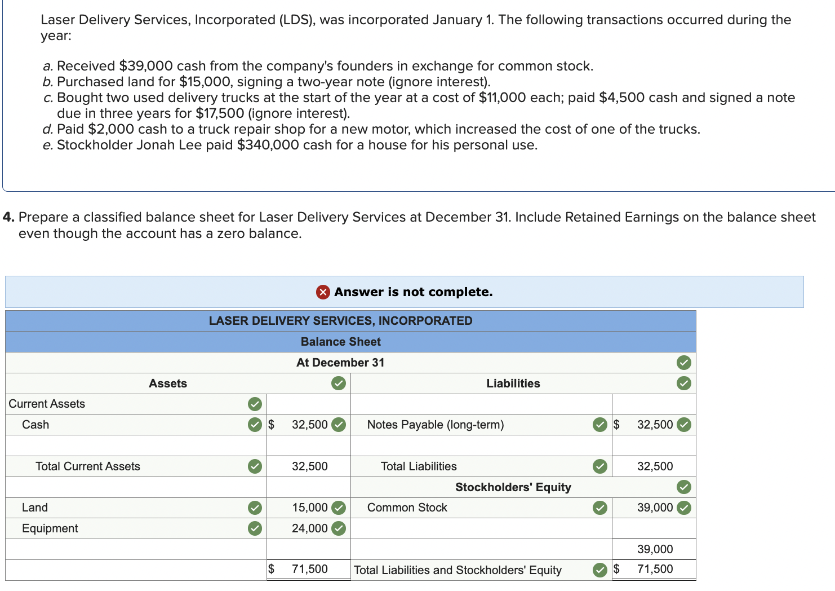Click the checkmark beside the Equipment label
Image resolution: width=835 pixels, height=591 pixels.
pyautogui.click(x=255, y=528)
